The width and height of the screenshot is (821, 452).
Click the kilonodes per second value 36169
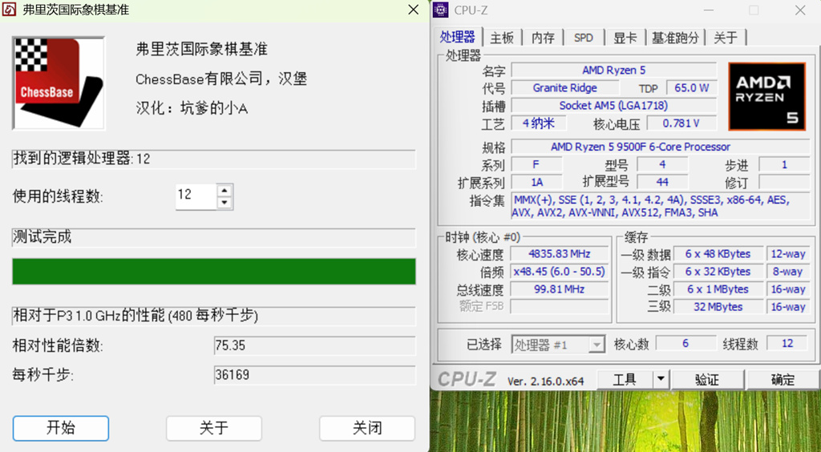314,374
